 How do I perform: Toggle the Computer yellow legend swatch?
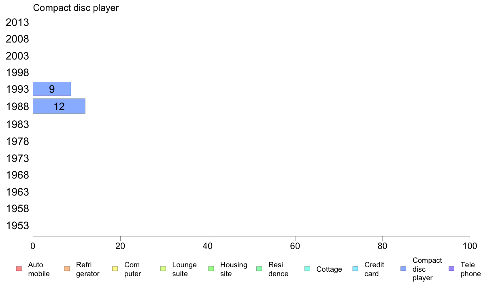115,269
